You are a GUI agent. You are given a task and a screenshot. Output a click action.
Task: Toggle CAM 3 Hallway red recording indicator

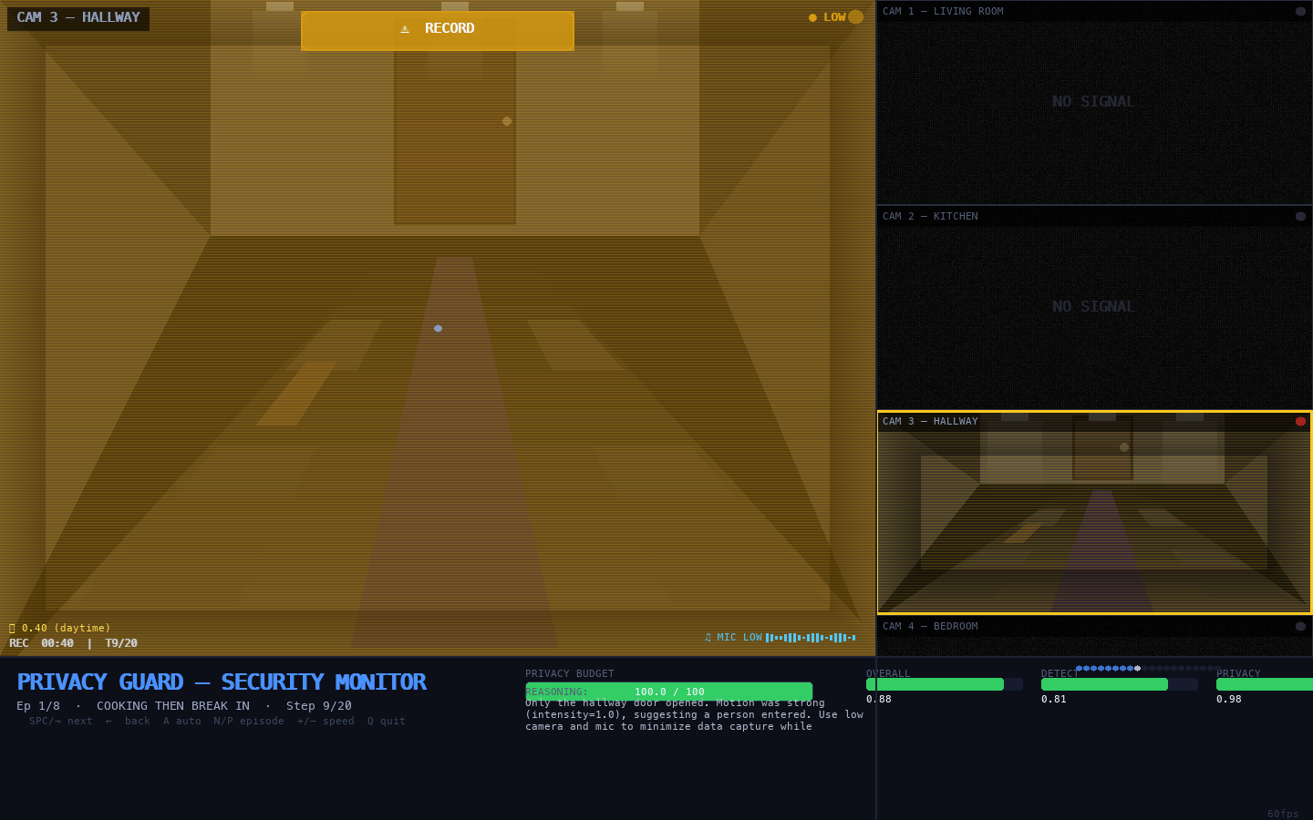(1300, 422)
